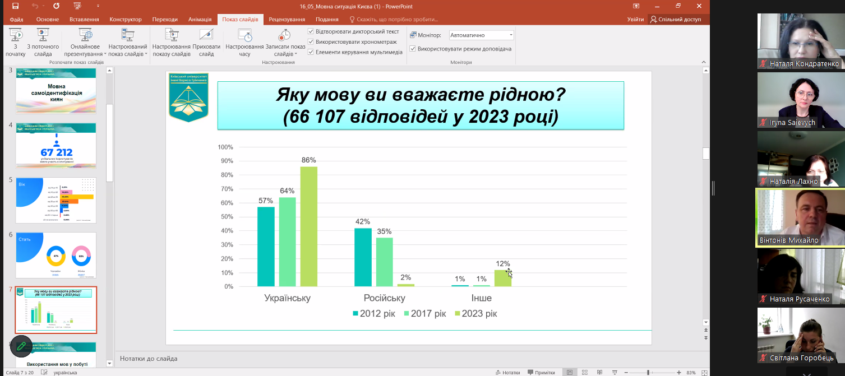845x376 pixels.
Task: Click Спільний доступ share button
Action: pos(675,19)
